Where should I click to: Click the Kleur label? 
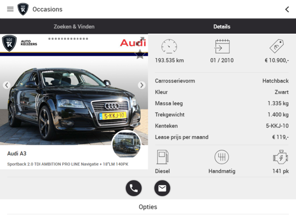[161, 92]
